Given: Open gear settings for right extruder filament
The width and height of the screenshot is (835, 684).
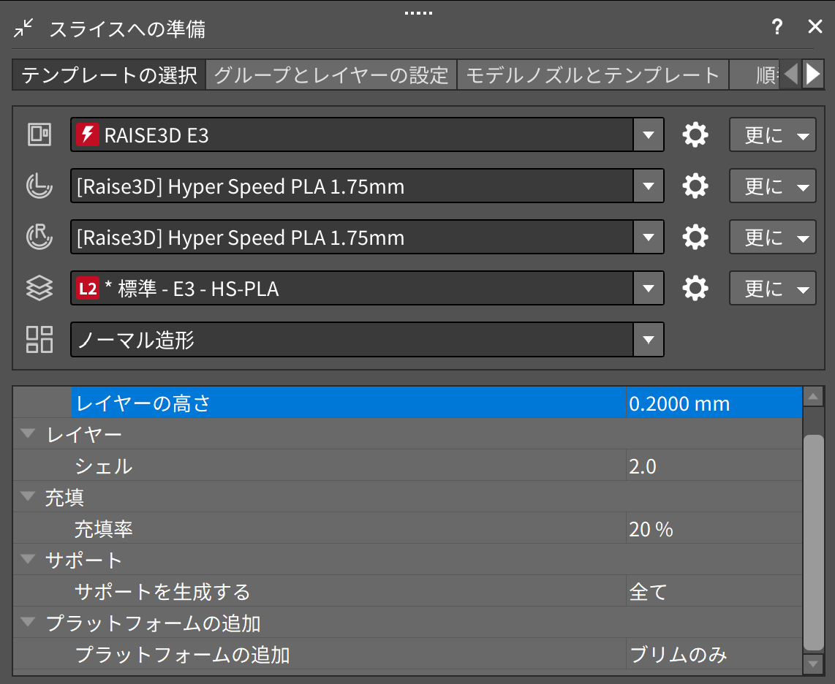Looking at the screenshot, I should click(x=695, y=237).
